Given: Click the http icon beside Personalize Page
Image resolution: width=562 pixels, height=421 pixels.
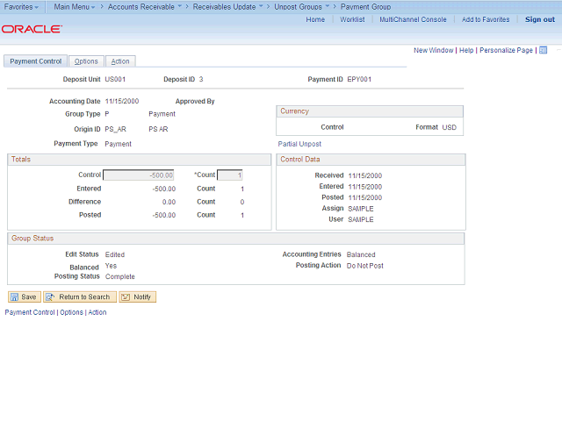Looking at the screenshot, I should click(544, 50).
